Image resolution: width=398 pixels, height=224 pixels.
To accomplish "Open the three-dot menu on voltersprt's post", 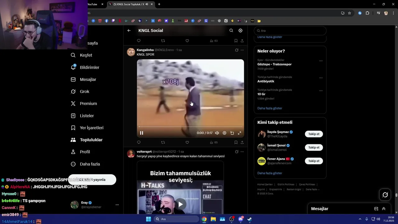I will tap(242, 152).
